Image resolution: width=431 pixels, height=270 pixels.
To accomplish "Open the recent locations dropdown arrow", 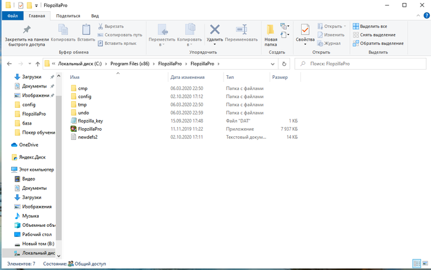I will point(30,64).
